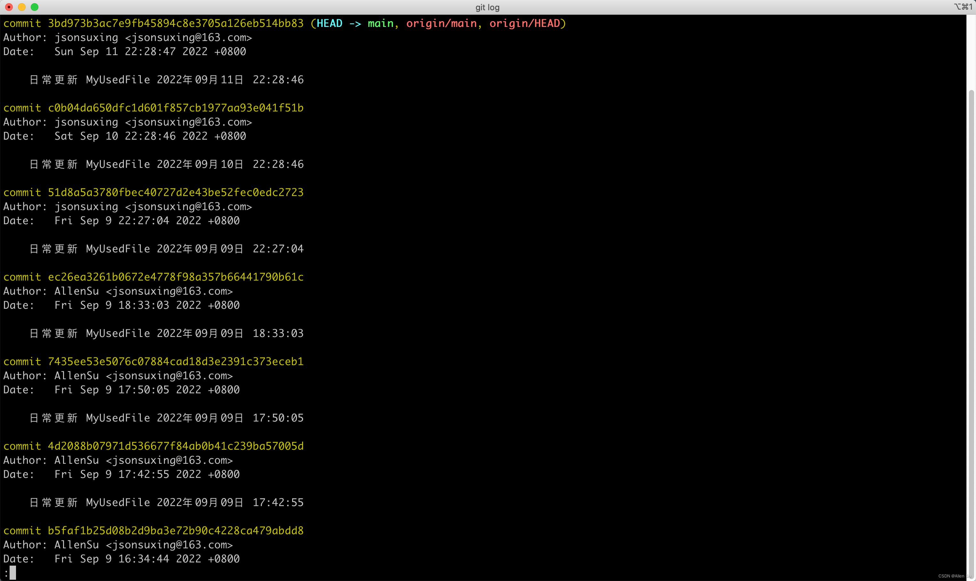Click commit hash 7435ee53e5076c07884cad18d3e2391c373eceb1

coord(176,362)
